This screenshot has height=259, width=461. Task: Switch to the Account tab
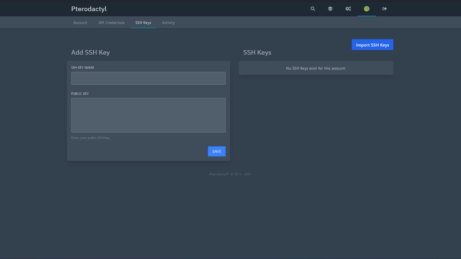80,22
